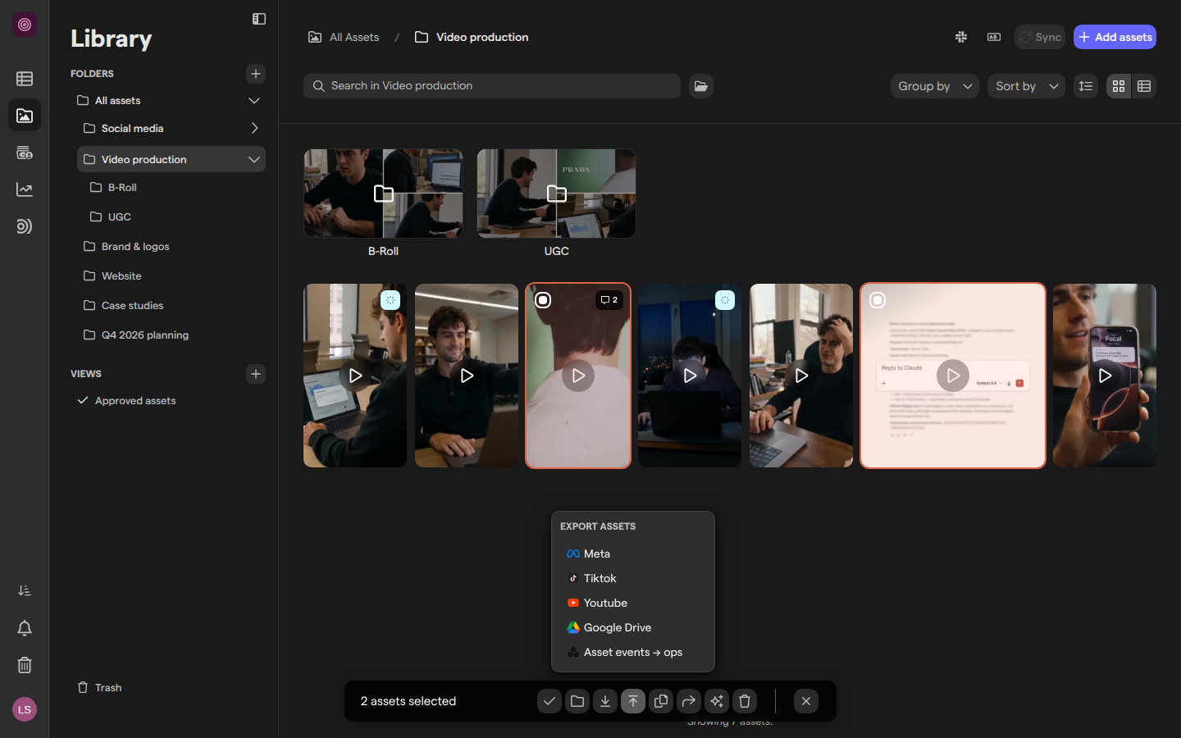
Task: Open the table view in left rail
Action: pyautogui.click(x=25, y=79)
